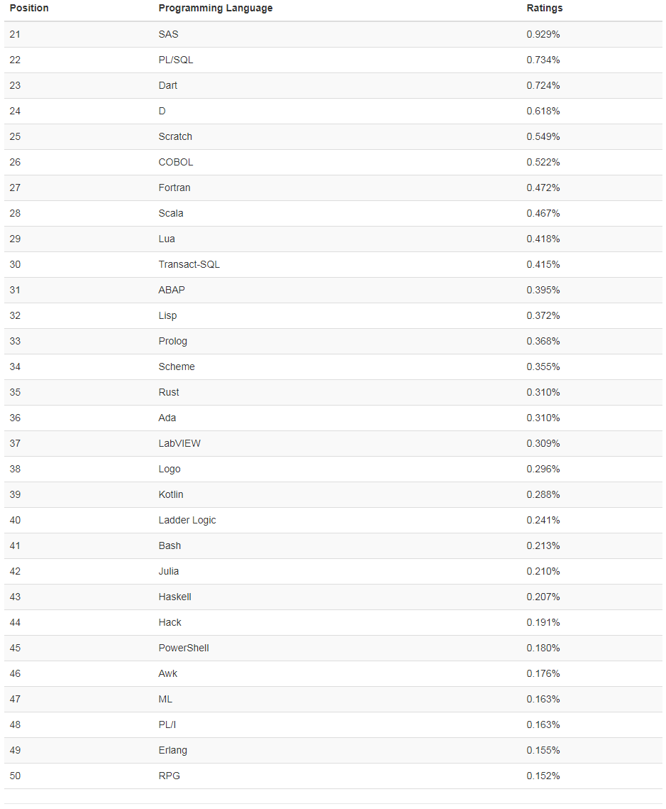Select the Haskell language cell
This screenshot has height=809, width=666.
point(174,597)
